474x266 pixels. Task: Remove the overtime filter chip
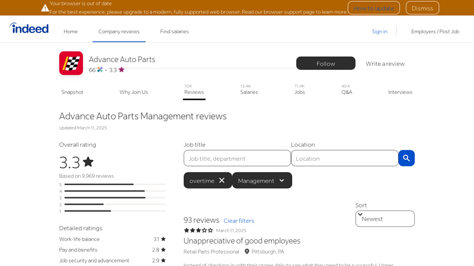coord(222,181)
